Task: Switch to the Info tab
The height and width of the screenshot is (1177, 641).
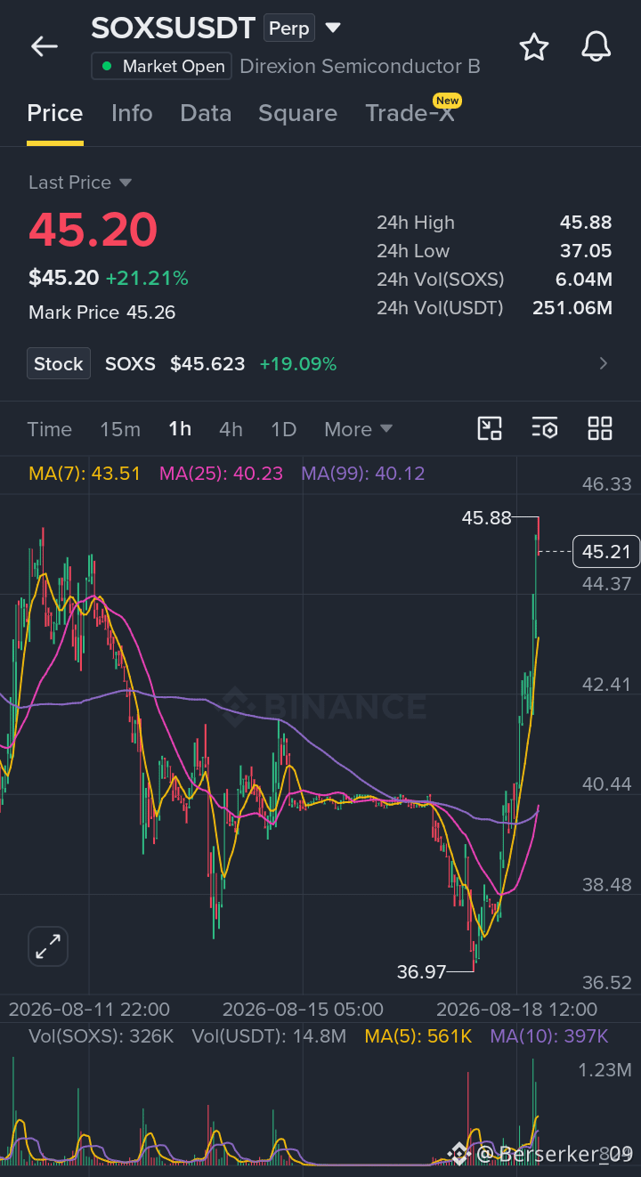Action: click(132, 113)
